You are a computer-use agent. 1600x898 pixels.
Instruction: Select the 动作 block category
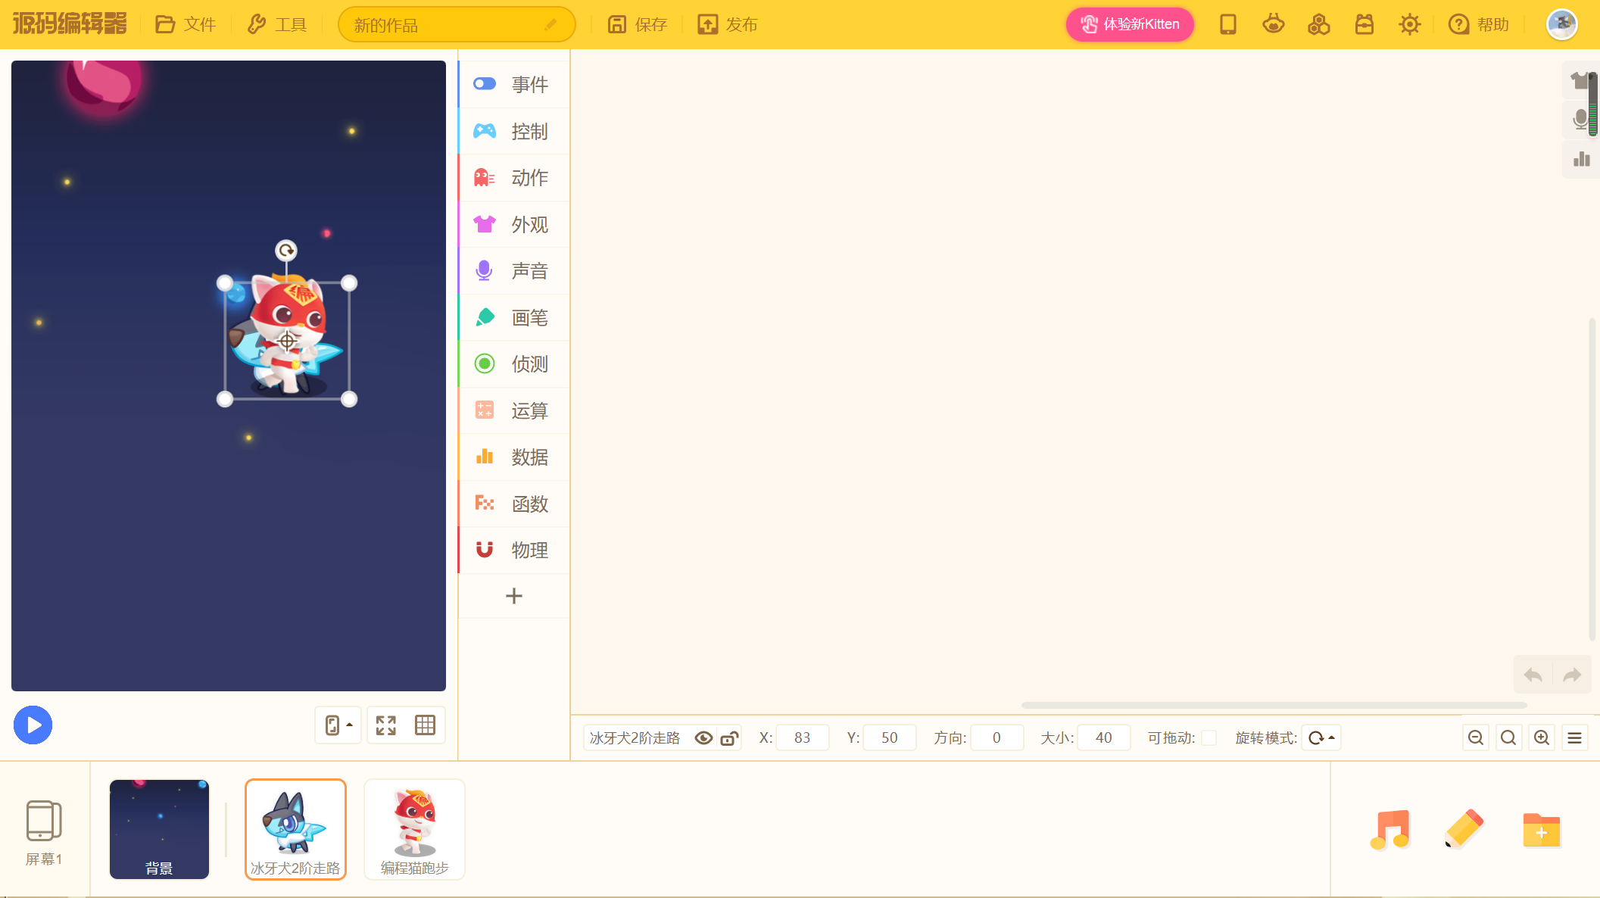[514, 177]
